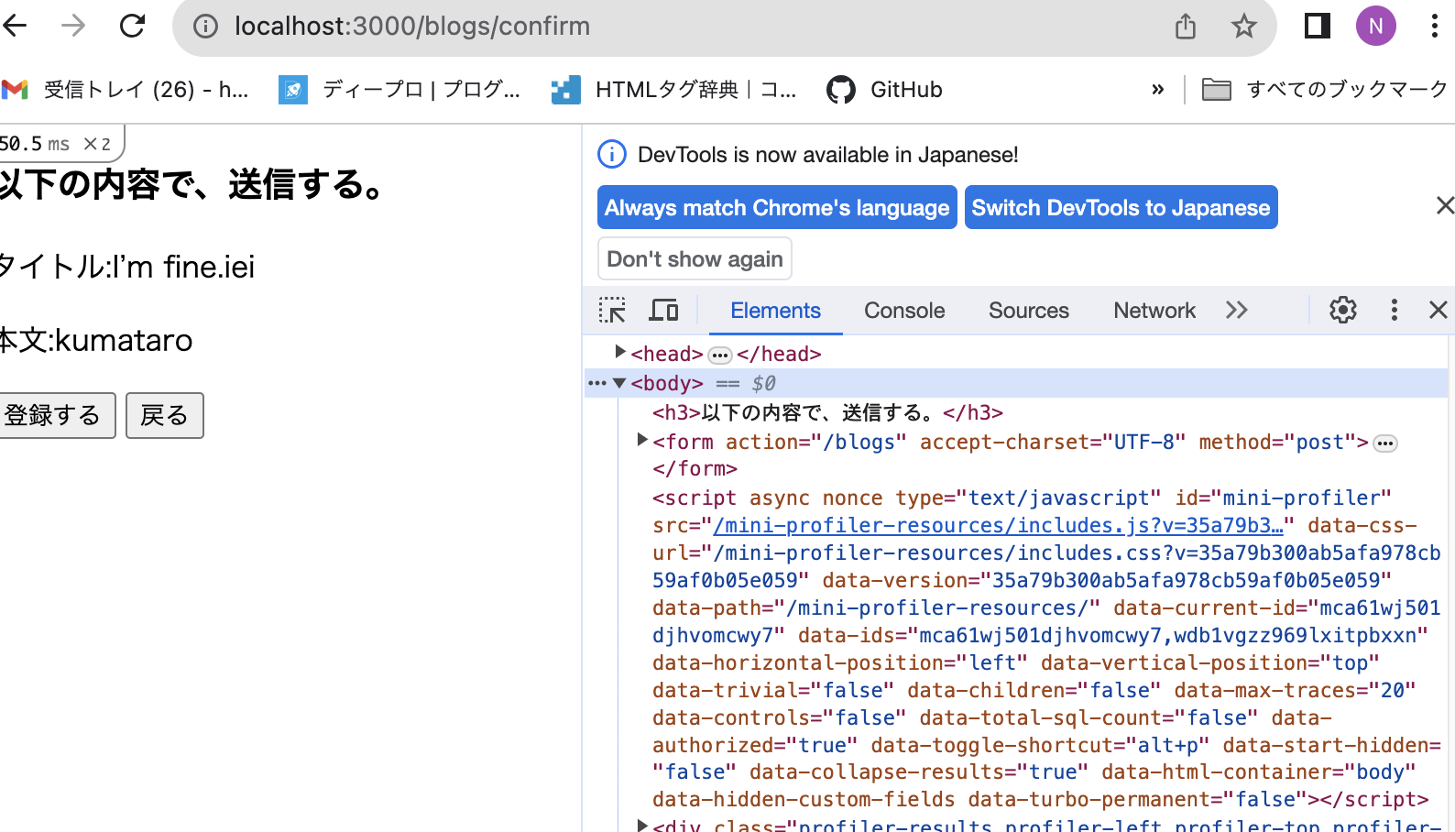Image resolution: width=1455 pixels, height=832 pixels.
Task: View site information icon in address bar
Action: pyautogui.click(x=206, y=27)
